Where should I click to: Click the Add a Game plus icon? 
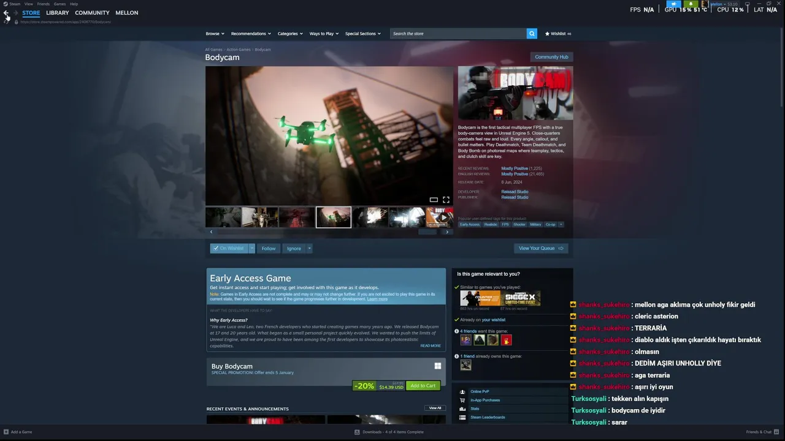pos(6,432)
